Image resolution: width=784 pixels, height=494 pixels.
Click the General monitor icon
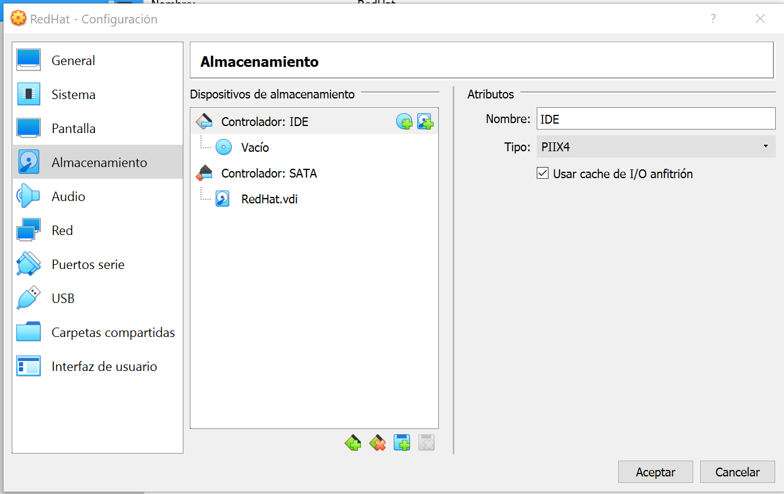tap(29, 60)
